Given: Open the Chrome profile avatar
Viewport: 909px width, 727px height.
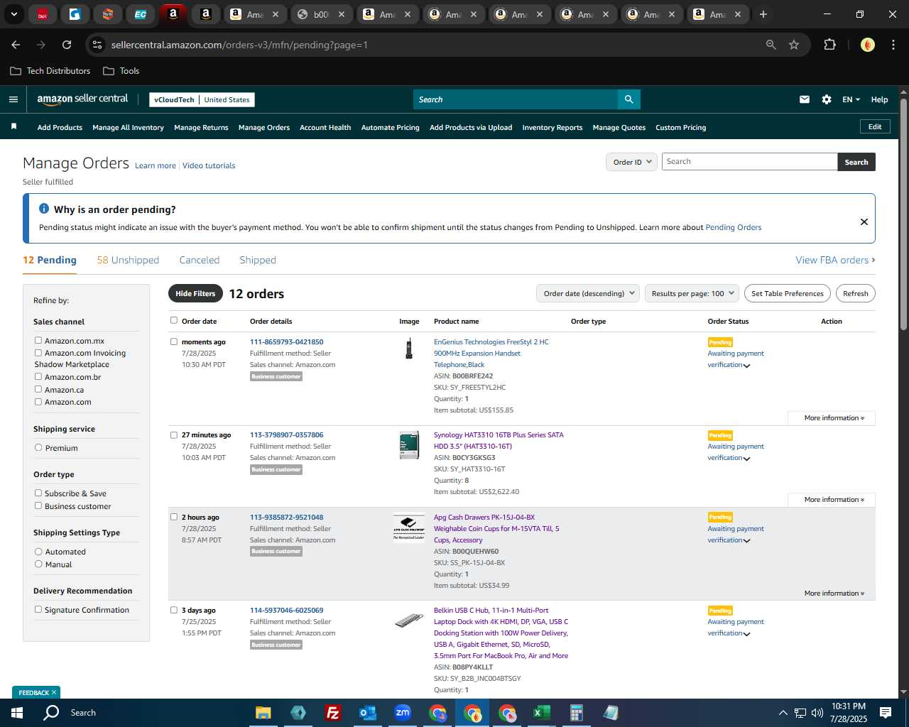Looking at the screenshot, I should tap(867, 45).
